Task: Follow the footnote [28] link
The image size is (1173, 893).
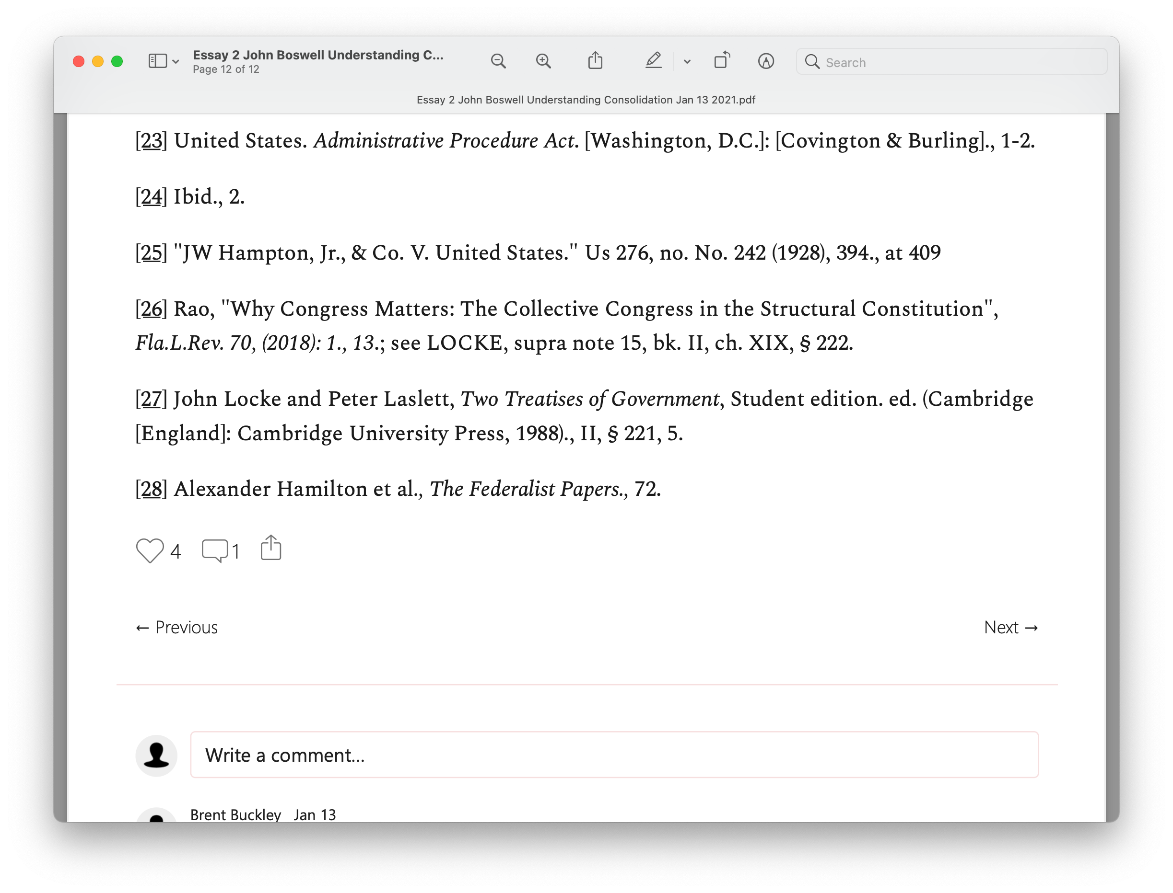Action: coord(151,489)
